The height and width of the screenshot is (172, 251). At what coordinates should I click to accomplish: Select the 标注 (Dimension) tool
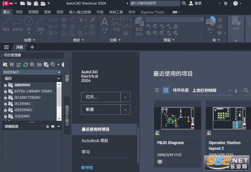117,24
